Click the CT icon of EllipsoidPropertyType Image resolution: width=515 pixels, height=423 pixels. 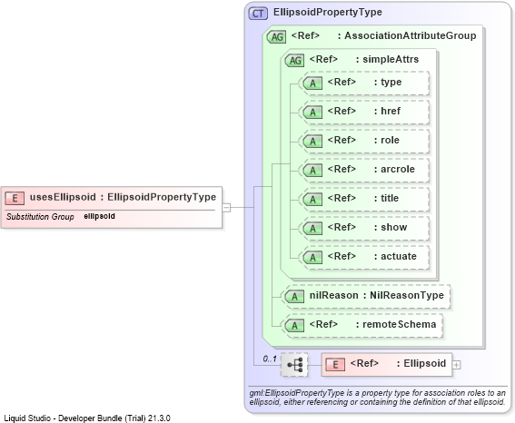click(x=258, y=14)
